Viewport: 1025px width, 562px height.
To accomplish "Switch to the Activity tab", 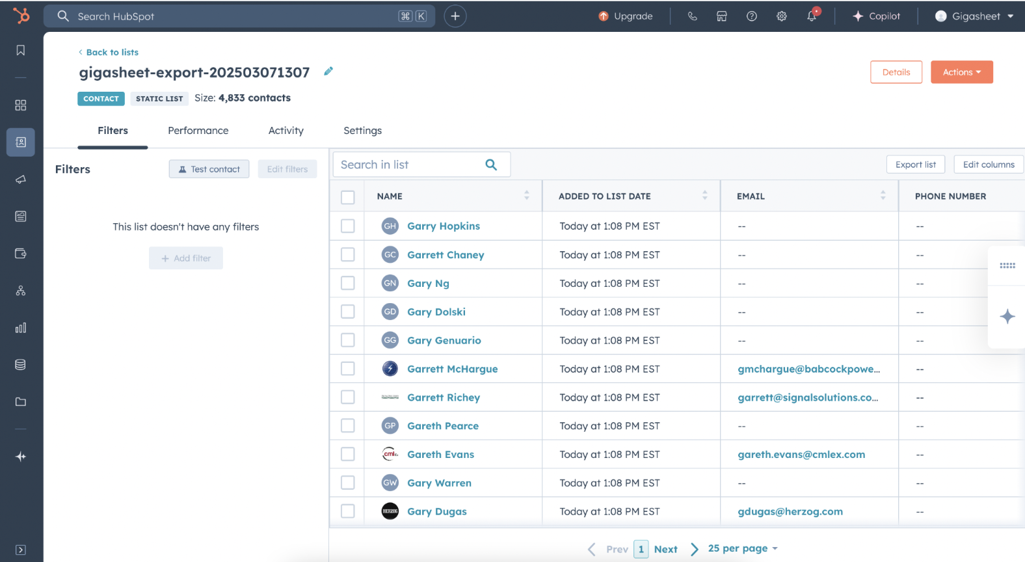I will tap(286, 131).
